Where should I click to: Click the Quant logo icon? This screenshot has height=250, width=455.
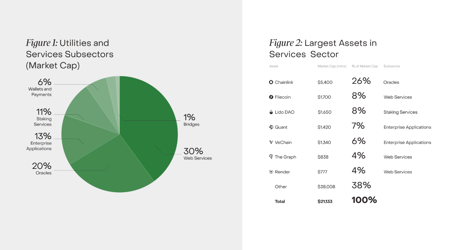271,127
